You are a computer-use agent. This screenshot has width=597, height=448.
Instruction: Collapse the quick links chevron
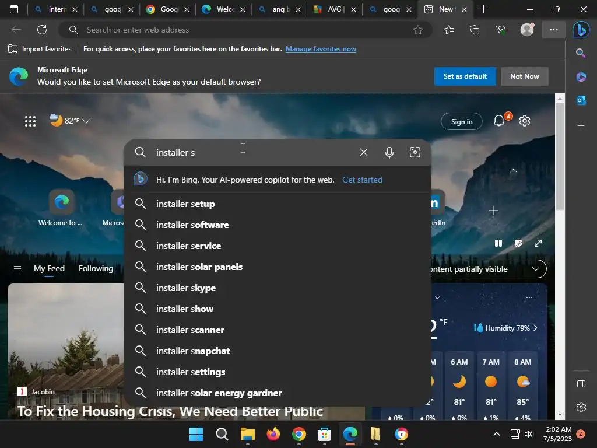[513, 171]
